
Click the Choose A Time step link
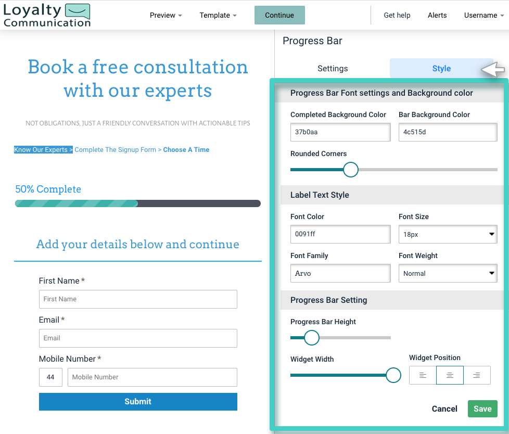point(186,150)
